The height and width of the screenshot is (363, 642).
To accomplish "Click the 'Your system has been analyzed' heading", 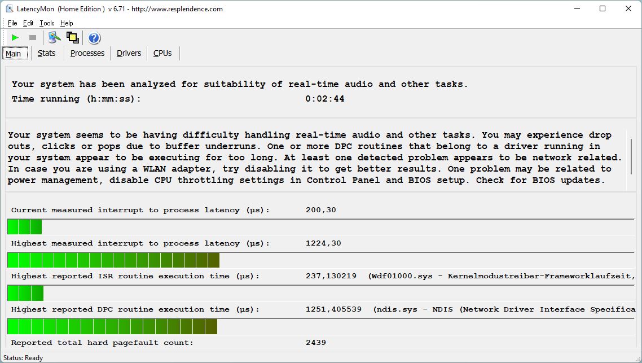I will coord(240,84).
